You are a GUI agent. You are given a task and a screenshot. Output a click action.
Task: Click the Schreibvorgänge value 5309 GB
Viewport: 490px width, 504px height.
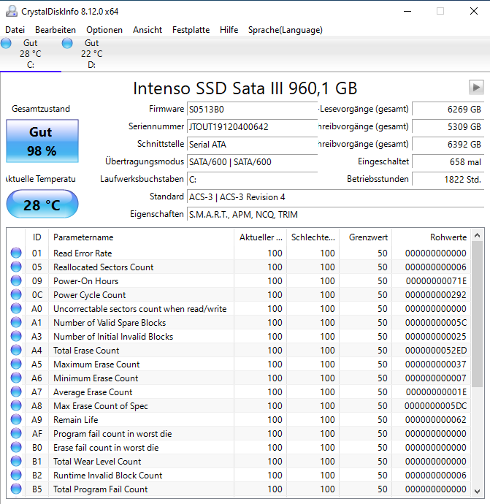(x=448, y=126)
